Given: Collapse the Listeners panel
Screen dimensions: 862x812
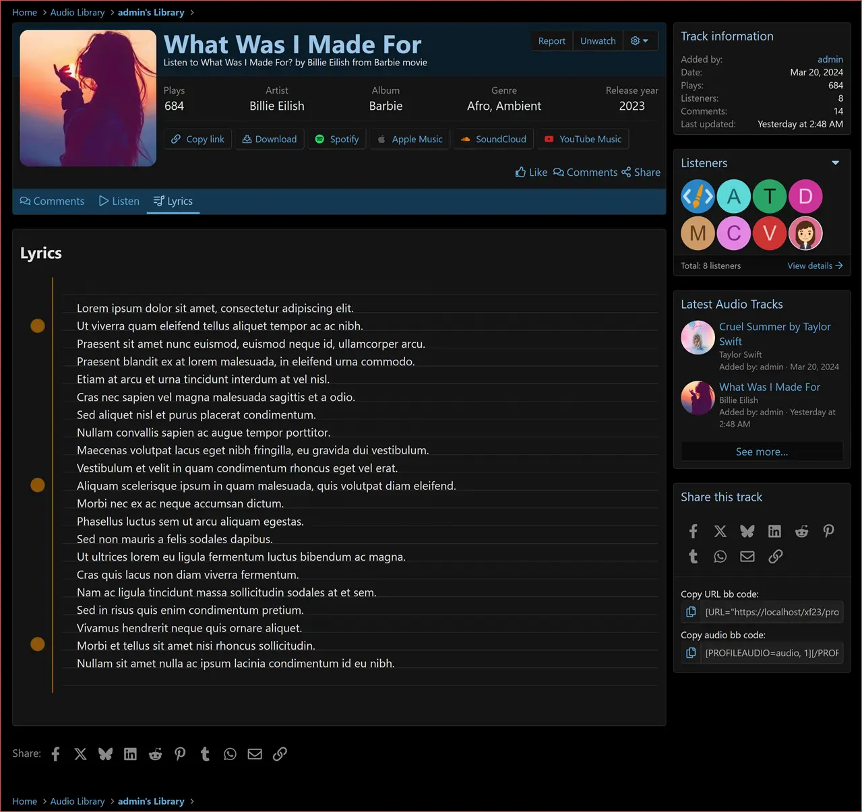Looking at the screenshot, I should (x=835, y=162).
